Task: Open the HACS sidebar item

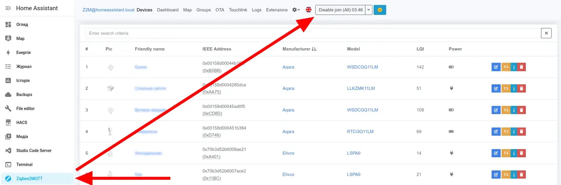Action: 22,123
